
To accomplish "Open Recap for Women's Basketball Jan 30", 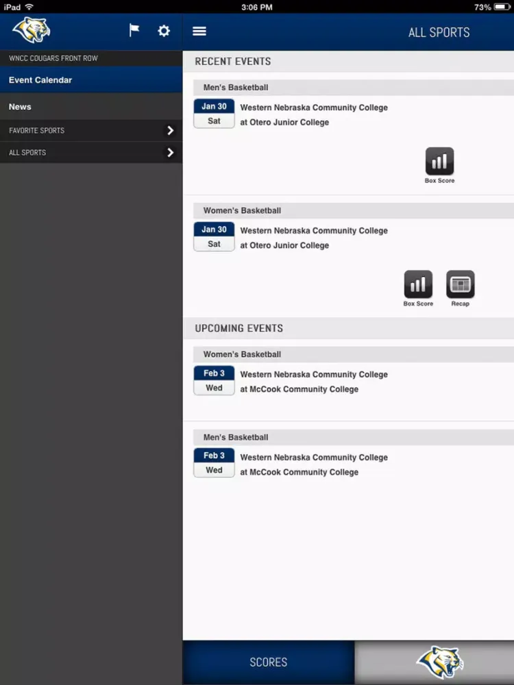I will tap(461, 289).
